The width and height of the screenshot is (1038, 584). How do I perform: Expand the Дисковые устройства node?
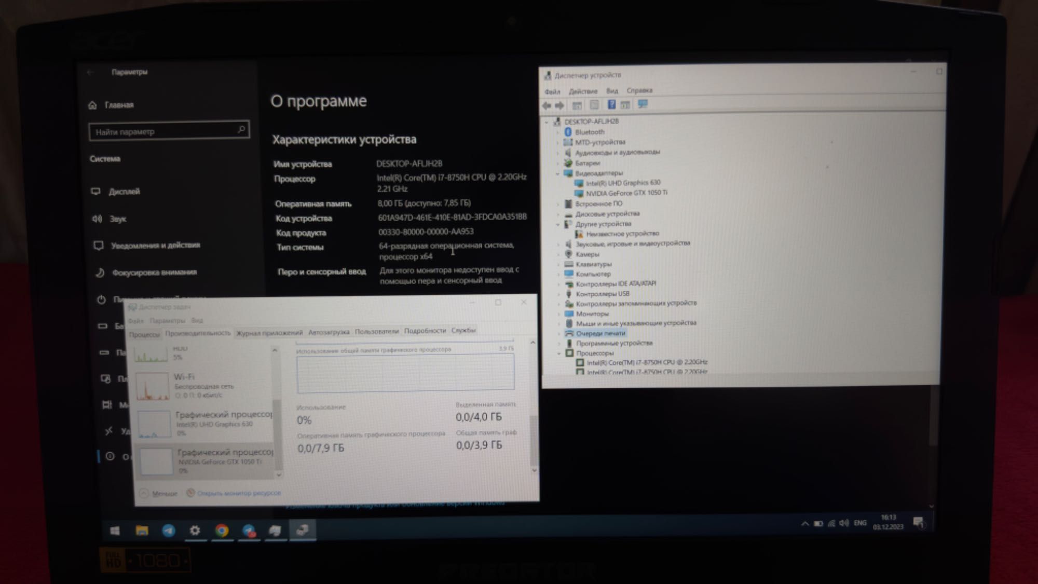[x=558, y=214]
